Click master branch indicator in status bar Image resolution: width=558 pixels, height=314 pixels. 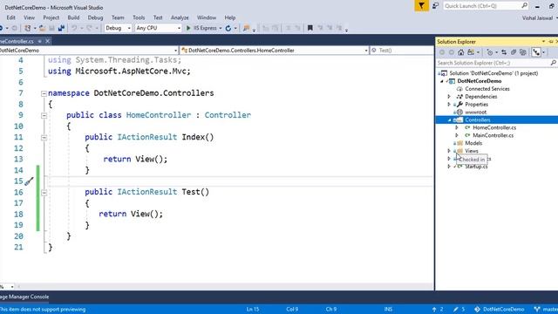[547, 309]
